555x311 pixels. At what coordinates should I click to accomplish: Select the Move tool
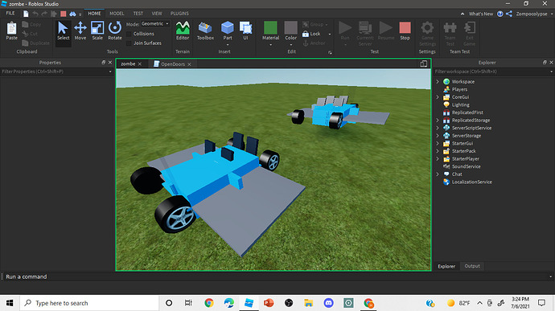pyautogui.click(x=80, y=31)
